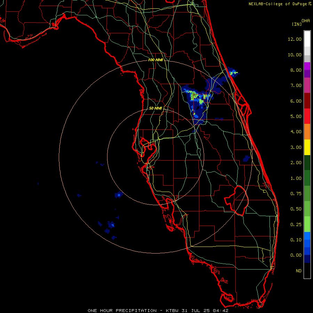
Task: Pick the pink swatch beside 7.00
Action: (x=307, y=85)
